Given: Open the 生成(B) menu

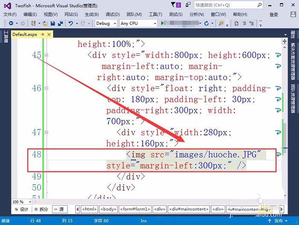Looking at the screenshot, I should coord(92,15).
